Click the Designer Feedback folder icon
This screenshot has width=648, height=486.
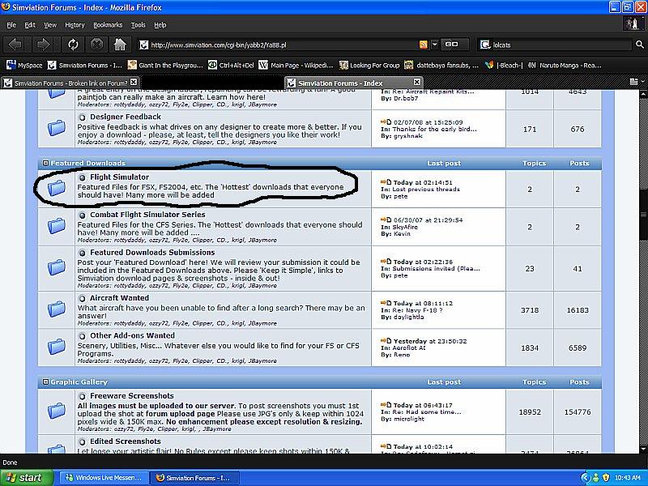pos(57,128)
